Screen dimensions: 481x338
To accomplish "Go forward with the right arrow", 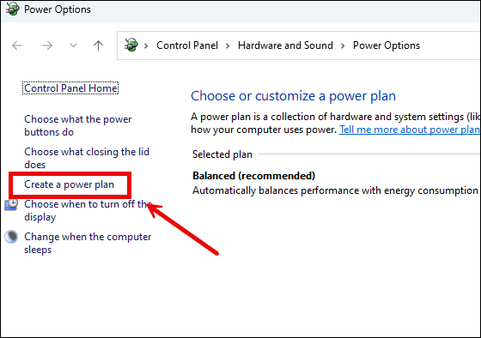I will pos(47,45).
